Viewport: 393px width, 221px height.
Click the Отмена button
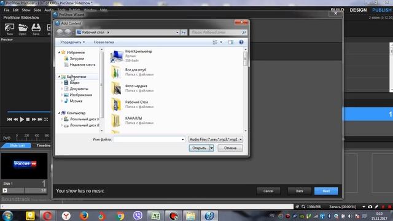click(x=230, y=148)
